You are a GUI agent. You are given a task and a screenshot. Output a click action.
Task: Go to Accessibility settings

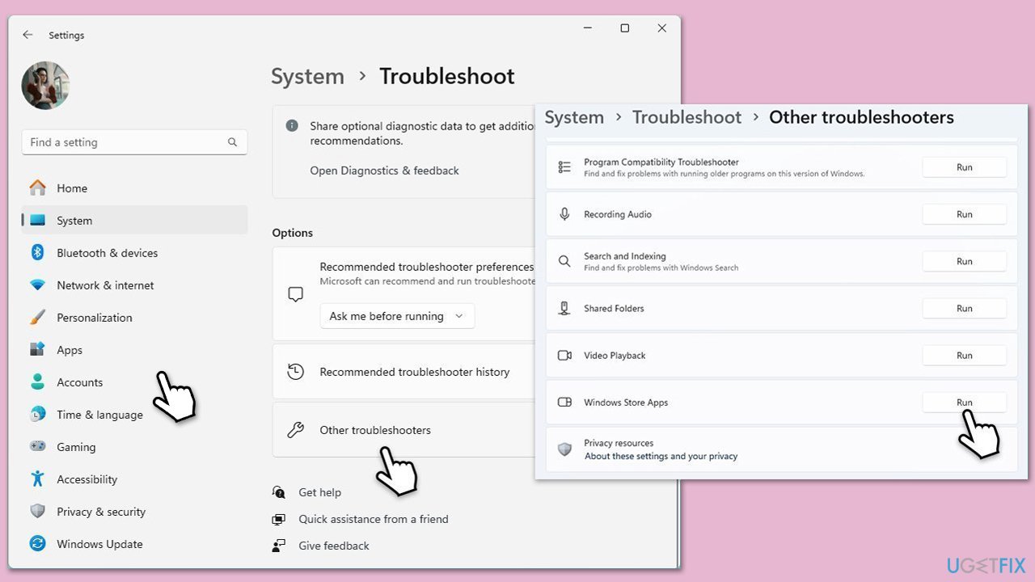[134, 479]
